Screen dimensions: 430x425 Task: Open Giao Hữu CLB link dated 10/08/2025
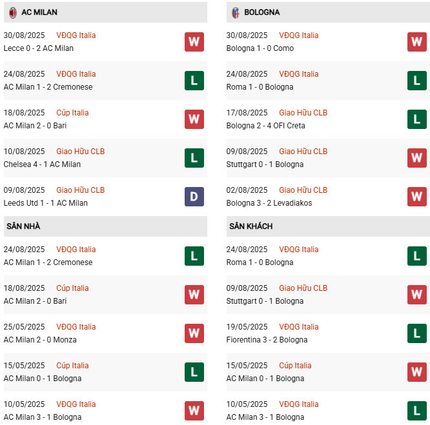[x=80, y=152]
